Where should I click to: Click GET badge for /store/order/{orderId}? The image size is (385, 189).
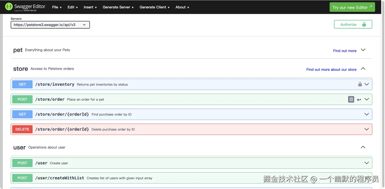(22, 114)
